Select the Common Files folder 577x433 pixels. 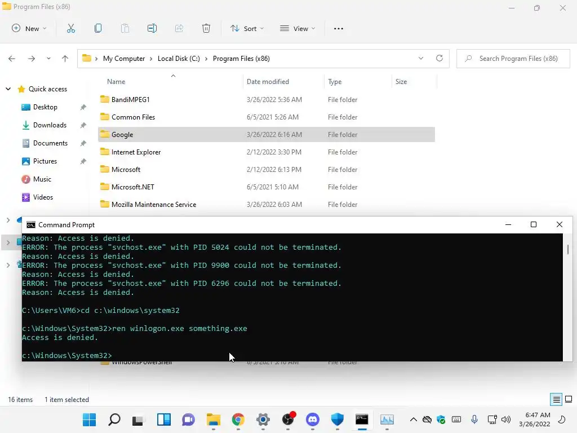tap(267, 117)
